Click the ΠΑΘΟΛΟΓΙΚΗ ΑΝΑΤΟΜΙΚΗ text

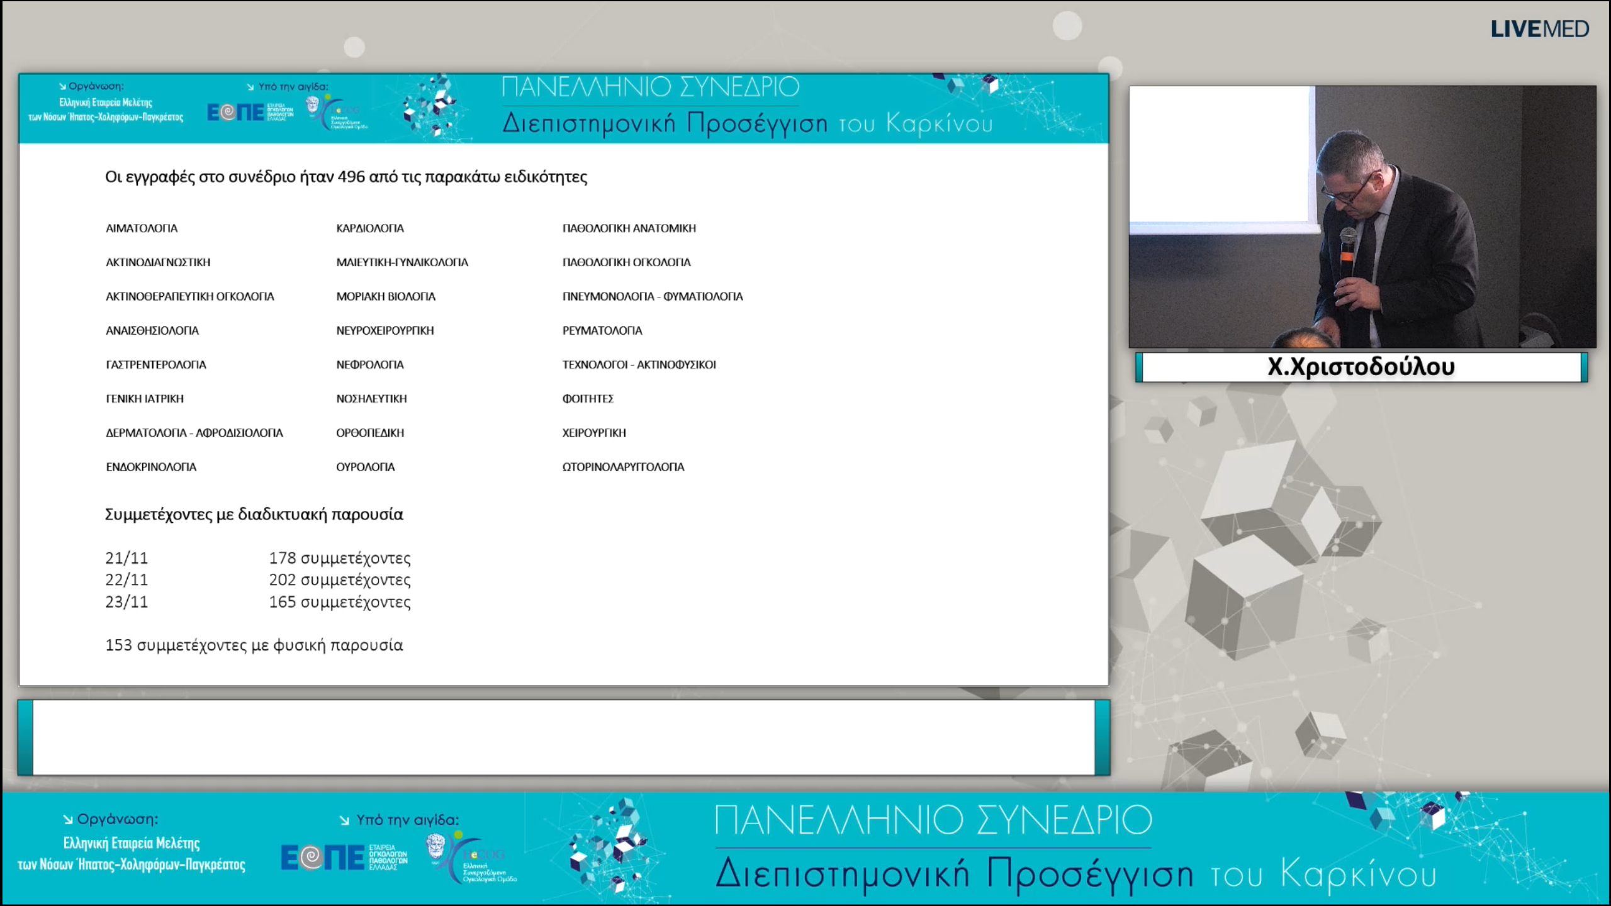(x=629, y=228)
